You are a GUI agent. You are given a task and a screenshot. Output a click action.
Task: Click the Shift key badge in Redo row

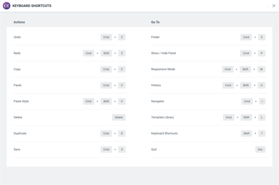click(x=106, y=53)
